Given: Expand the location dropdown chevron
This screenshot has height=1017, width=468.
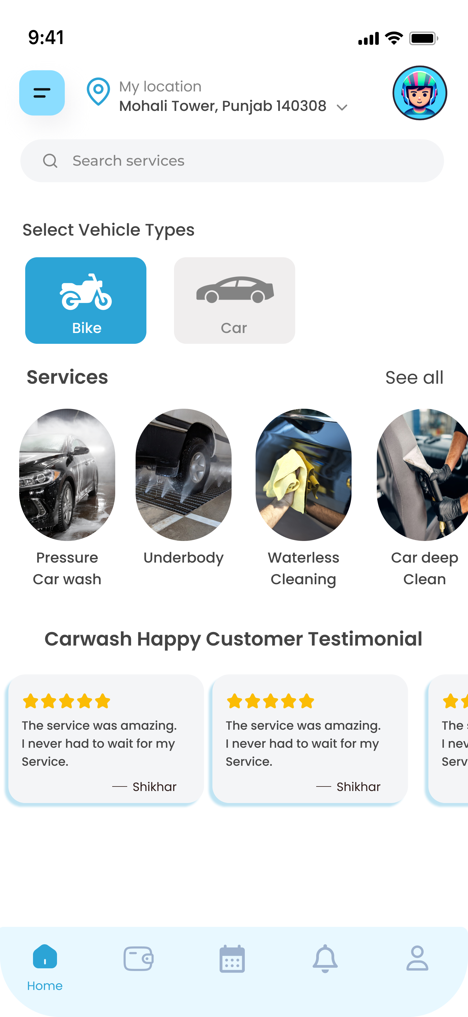Looking at the screenshot, I should pyautogui.click(x=342, y=107).
